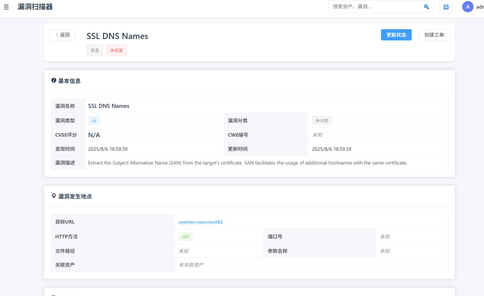Click the magnifier search icon
Image resolution: width=484 pixels, height=296 pixels.
(426, 7)
